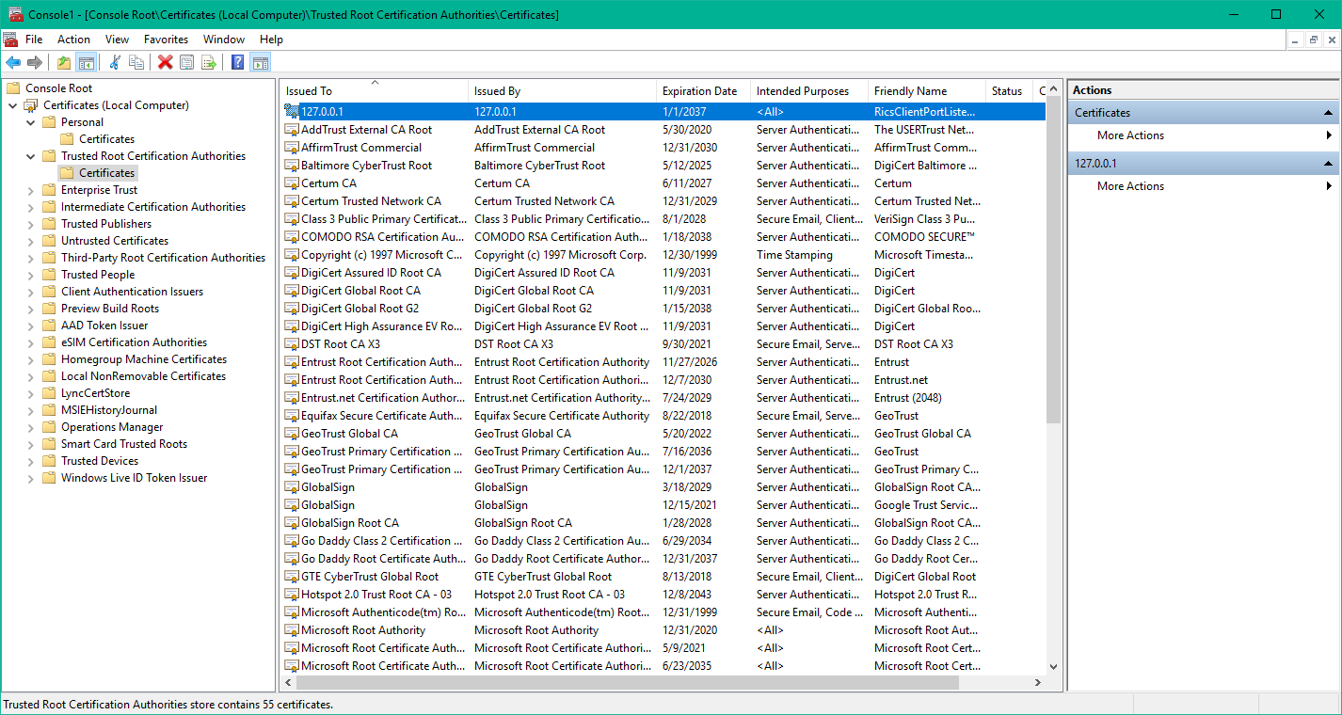The width and height of the screenshot is (1342, 715).
Task: Go up one level with folder icon
Action: [x=63, y=62]
